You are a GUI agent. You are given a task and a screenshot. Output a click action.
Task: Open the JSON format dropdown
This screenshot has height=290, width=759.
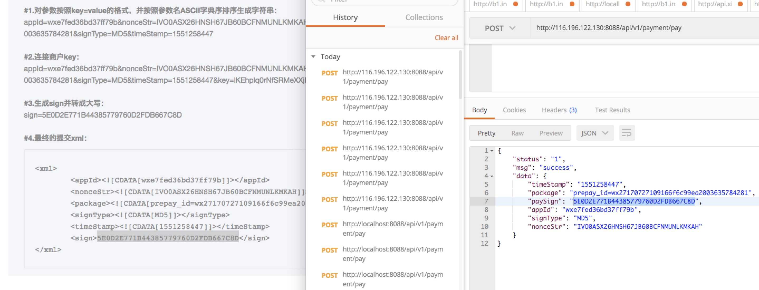coord(595,133)
